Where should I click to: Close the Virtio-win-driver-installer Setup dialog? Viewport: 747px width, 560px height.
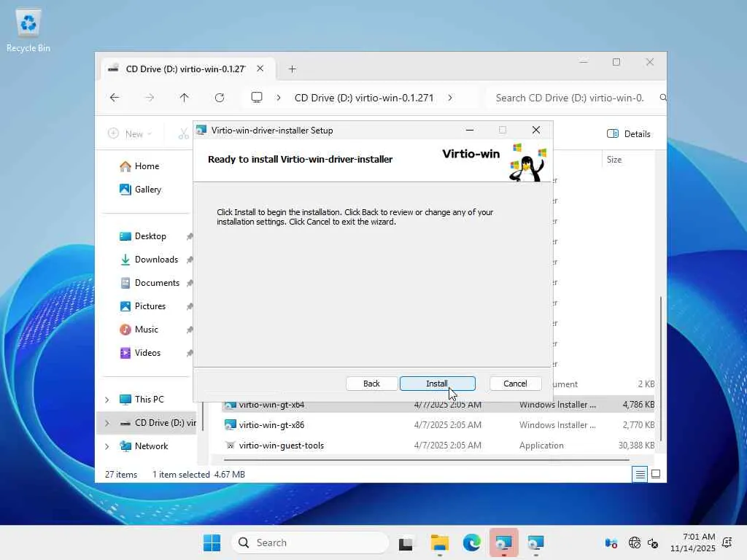tap(536, 130)
